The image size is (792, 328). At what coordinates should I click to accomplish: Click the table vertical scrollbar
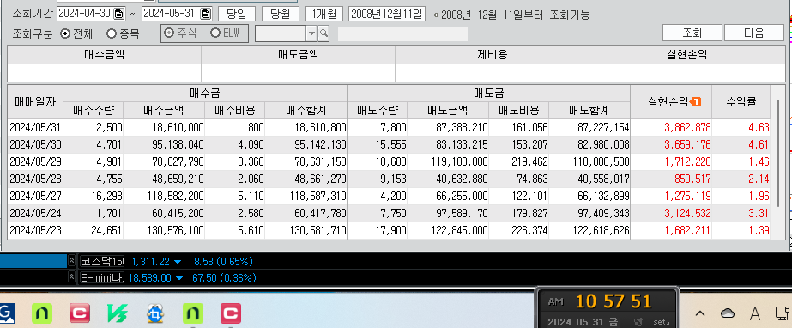pyautogui.click(x=779, y=153)
